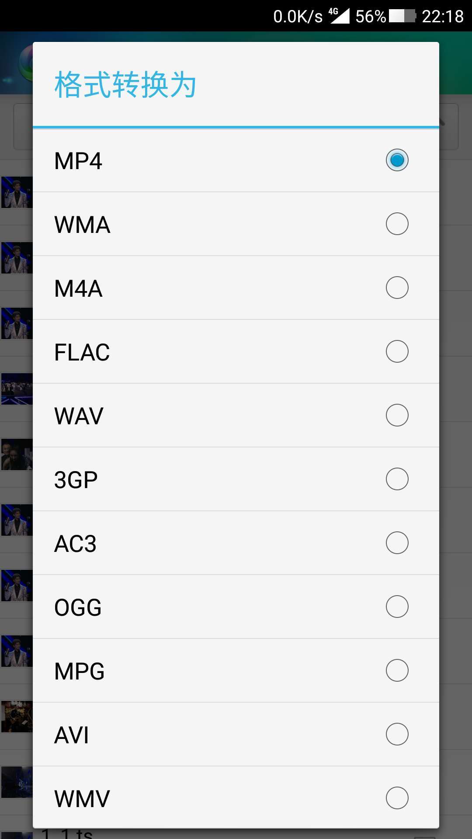Viewport: 472px width, 839px height.
Task: Pick WMV format list entry
Action: [x=236, y=798]
